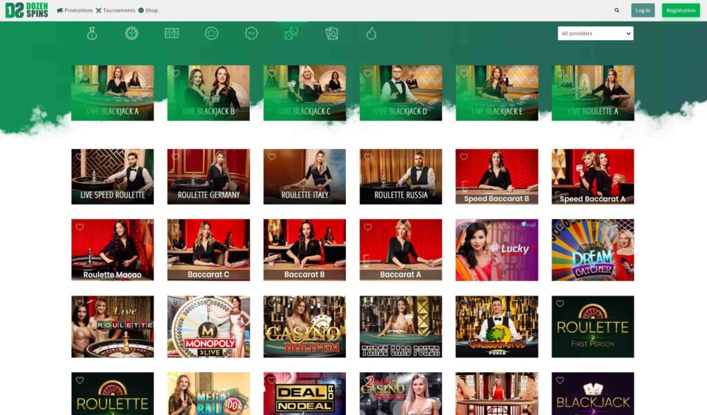
Task: Launch the Roulette Germany game
Action: 209,177
